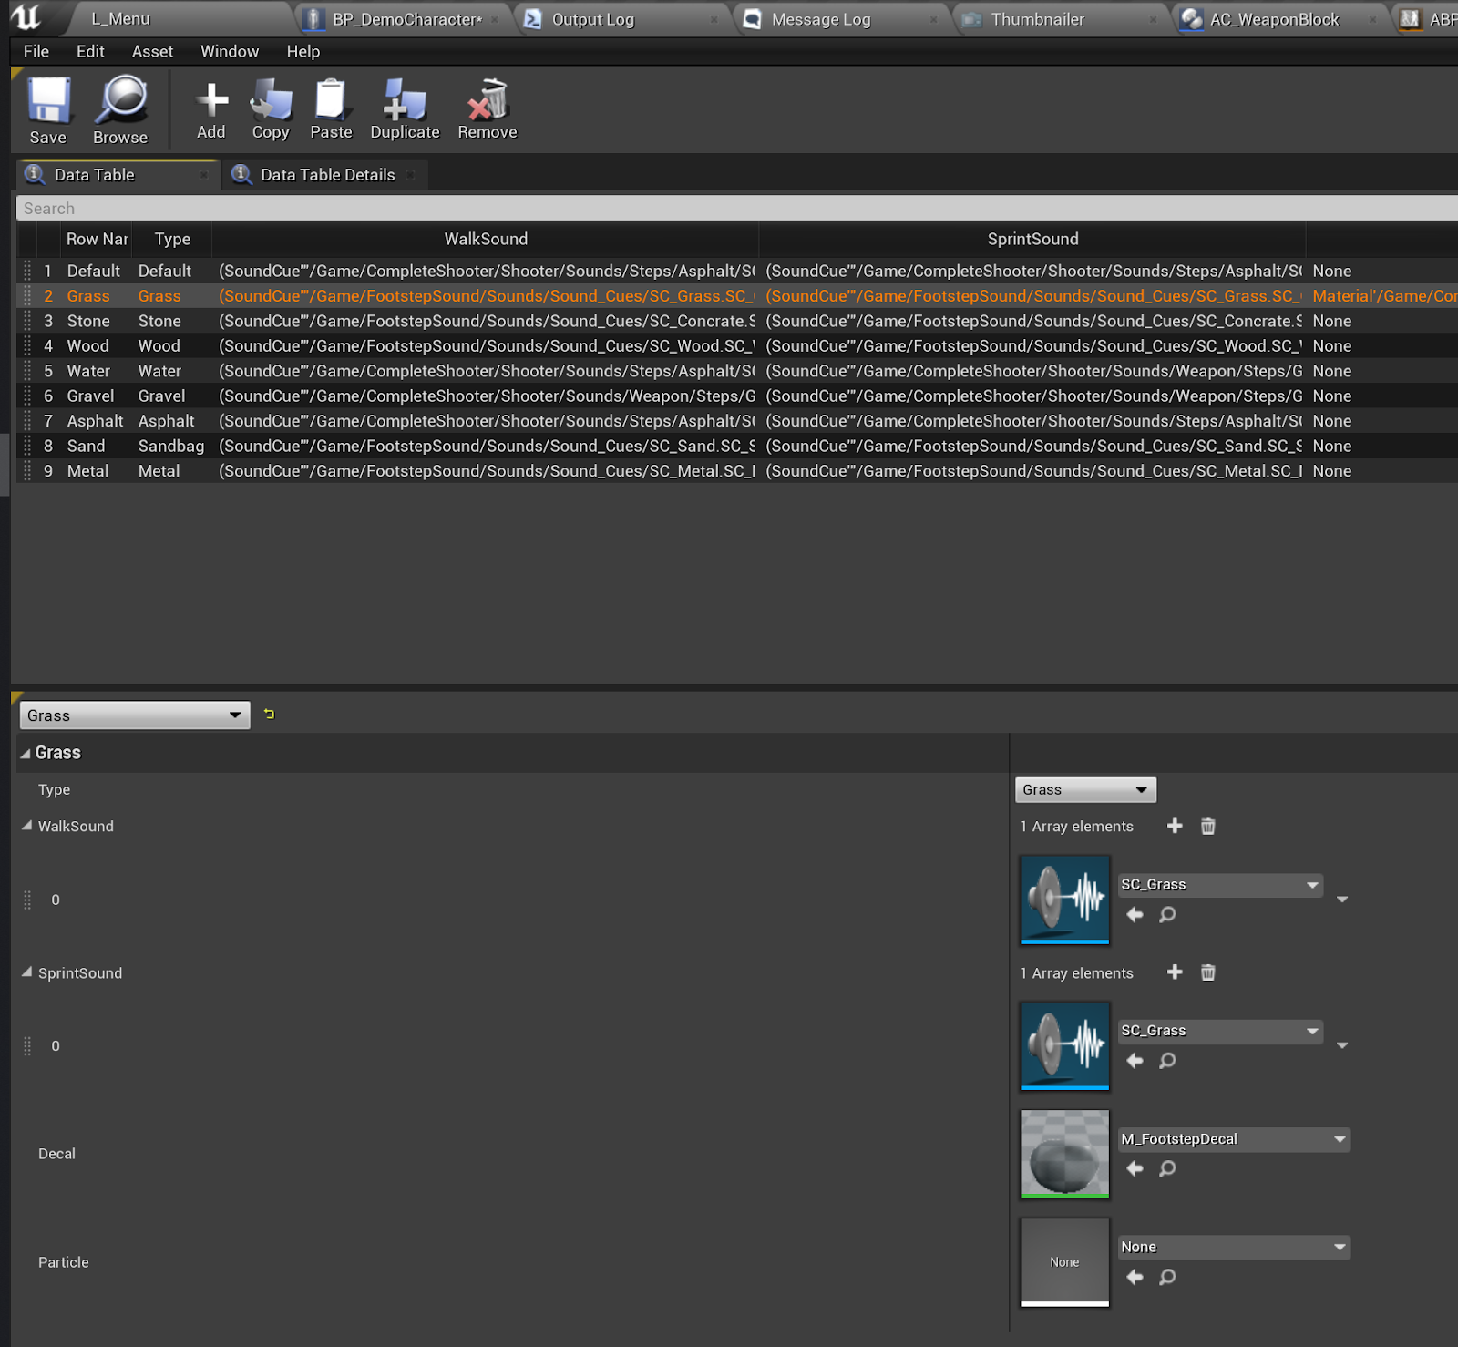Click the SprintSound column header
The width and height of the screenshot is (1458, 1347).
pos(1032,239)
